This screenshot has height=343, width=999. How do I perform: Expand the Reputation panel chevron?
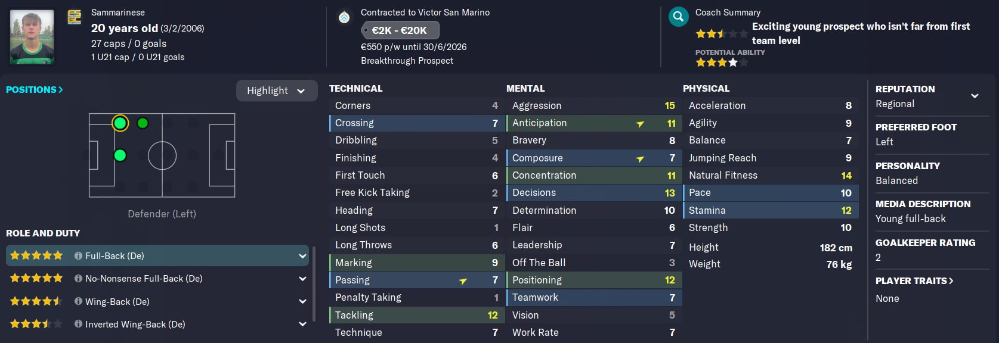(975, 96)
